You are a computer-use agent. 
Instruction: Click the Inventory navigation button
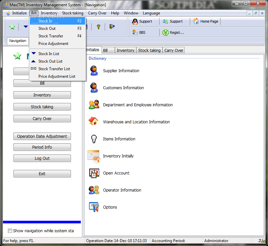[x=42, y=95]
